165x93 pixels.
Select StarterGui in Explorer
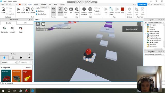pyautogui.click(x=152, y=44)
